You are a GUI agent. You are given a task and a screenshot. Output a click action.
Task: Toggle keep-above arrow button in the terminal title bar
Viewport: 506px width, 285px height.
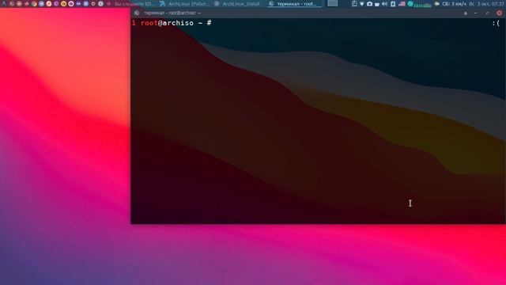pos(466,13)
